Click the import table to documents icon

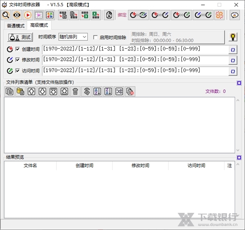63,15
